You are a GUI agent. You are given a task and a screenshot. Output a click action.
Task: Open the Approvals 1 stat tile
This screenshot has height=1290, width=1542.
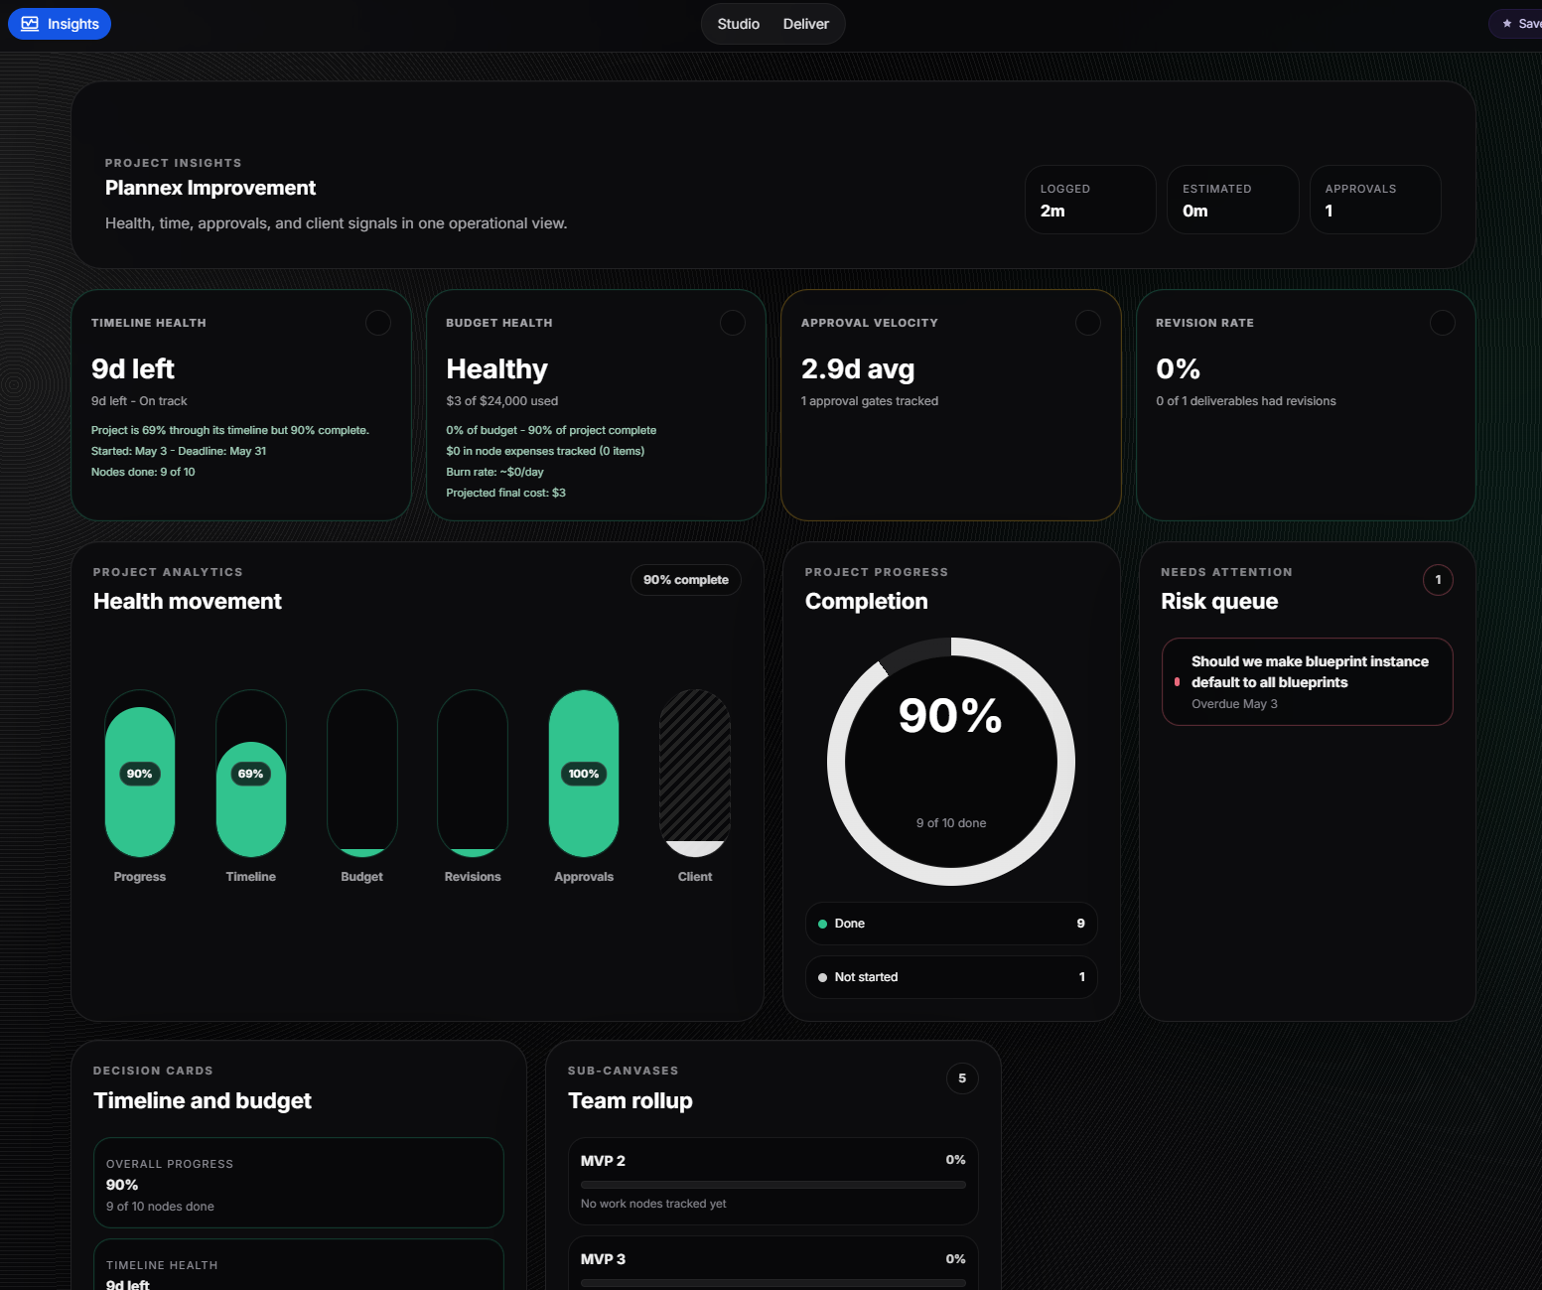(x=1375, y=200)
